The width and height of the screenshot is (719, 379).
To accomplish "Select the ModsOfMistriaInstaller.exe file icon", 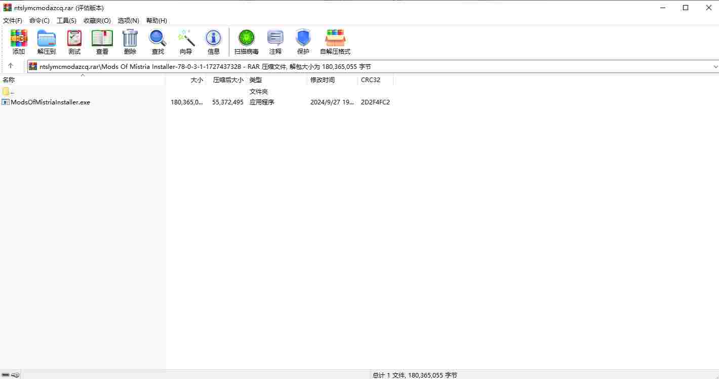I will click(x=6, y=102).
